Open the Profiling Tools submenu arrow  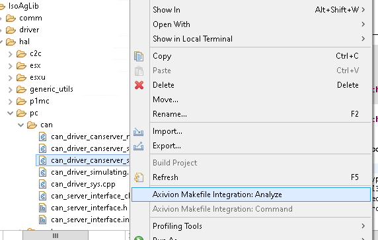tap(363, 226)
